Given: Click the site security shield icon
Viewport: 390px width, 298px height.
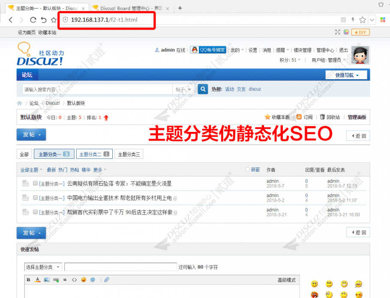Looking at the screenshot, I should (65, 20).
